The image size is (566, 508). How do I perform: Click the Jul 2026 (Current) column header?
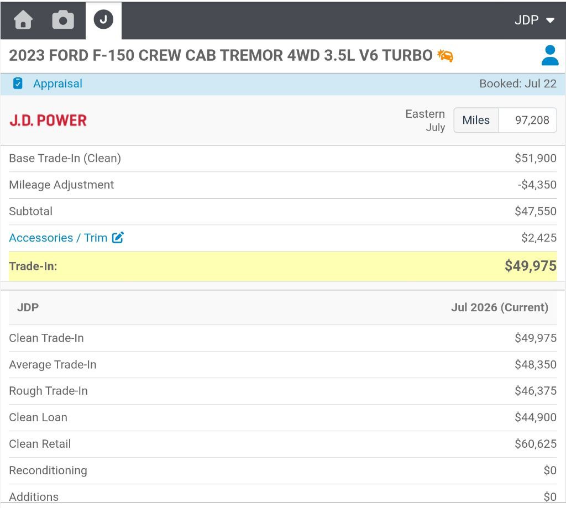[500, 307]
